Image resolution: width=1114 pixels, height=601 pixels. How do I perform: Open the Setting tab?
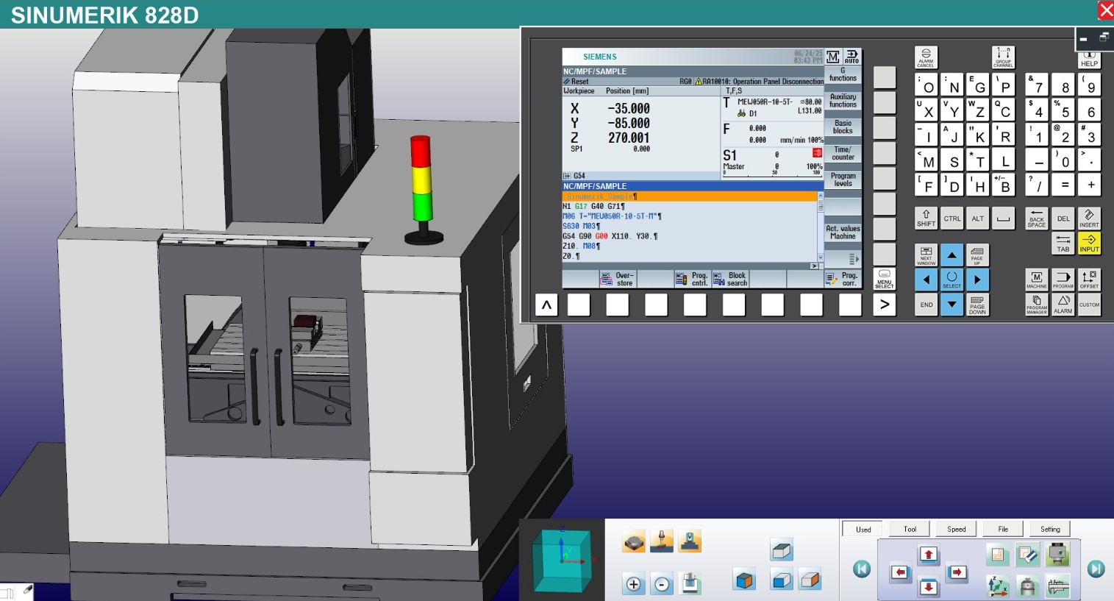(1049, 528)
